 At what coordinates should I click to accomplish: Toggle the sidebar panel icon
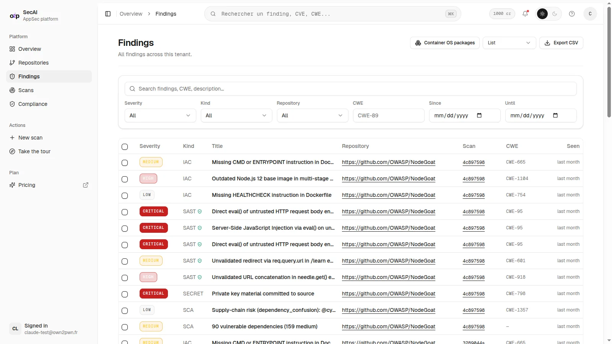point(108,14)
